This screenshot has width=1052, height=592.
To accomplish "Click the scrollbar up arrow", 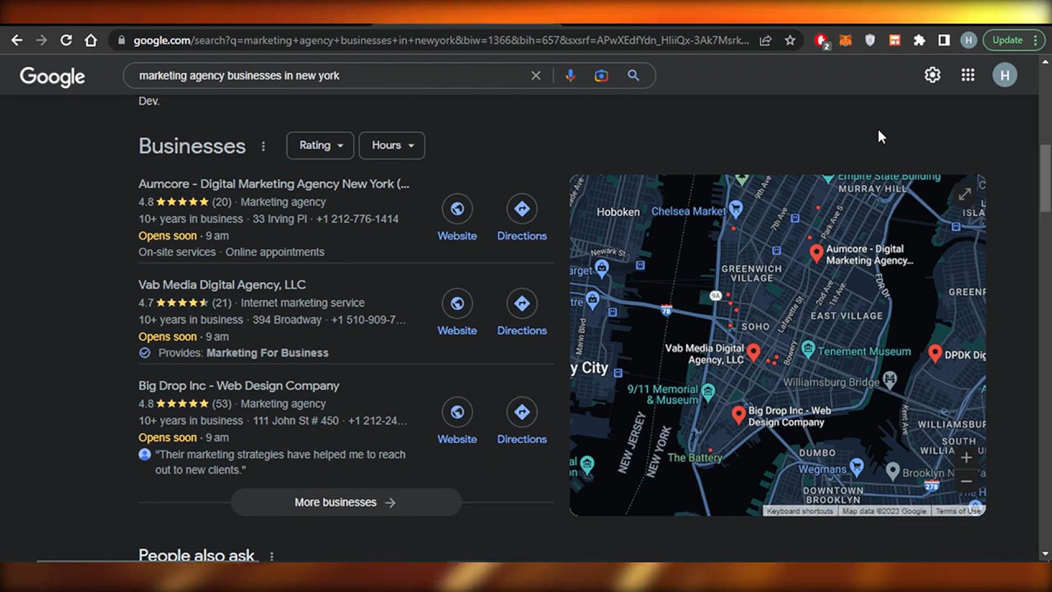I will (1045, 62).
